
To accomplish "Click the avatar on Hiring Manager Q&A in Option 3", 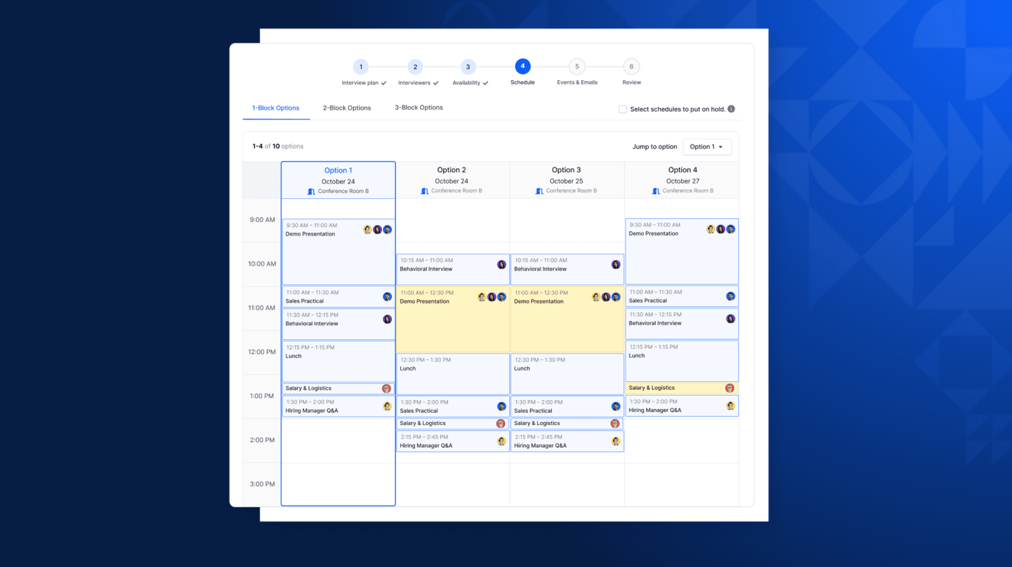I will 615,441.
